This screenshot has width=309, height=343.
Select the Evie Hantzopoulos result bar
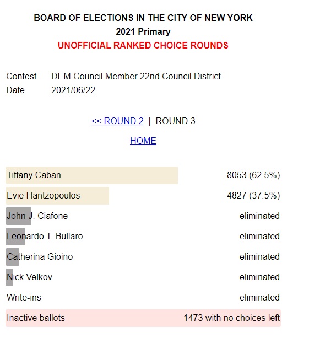[57, 196]
